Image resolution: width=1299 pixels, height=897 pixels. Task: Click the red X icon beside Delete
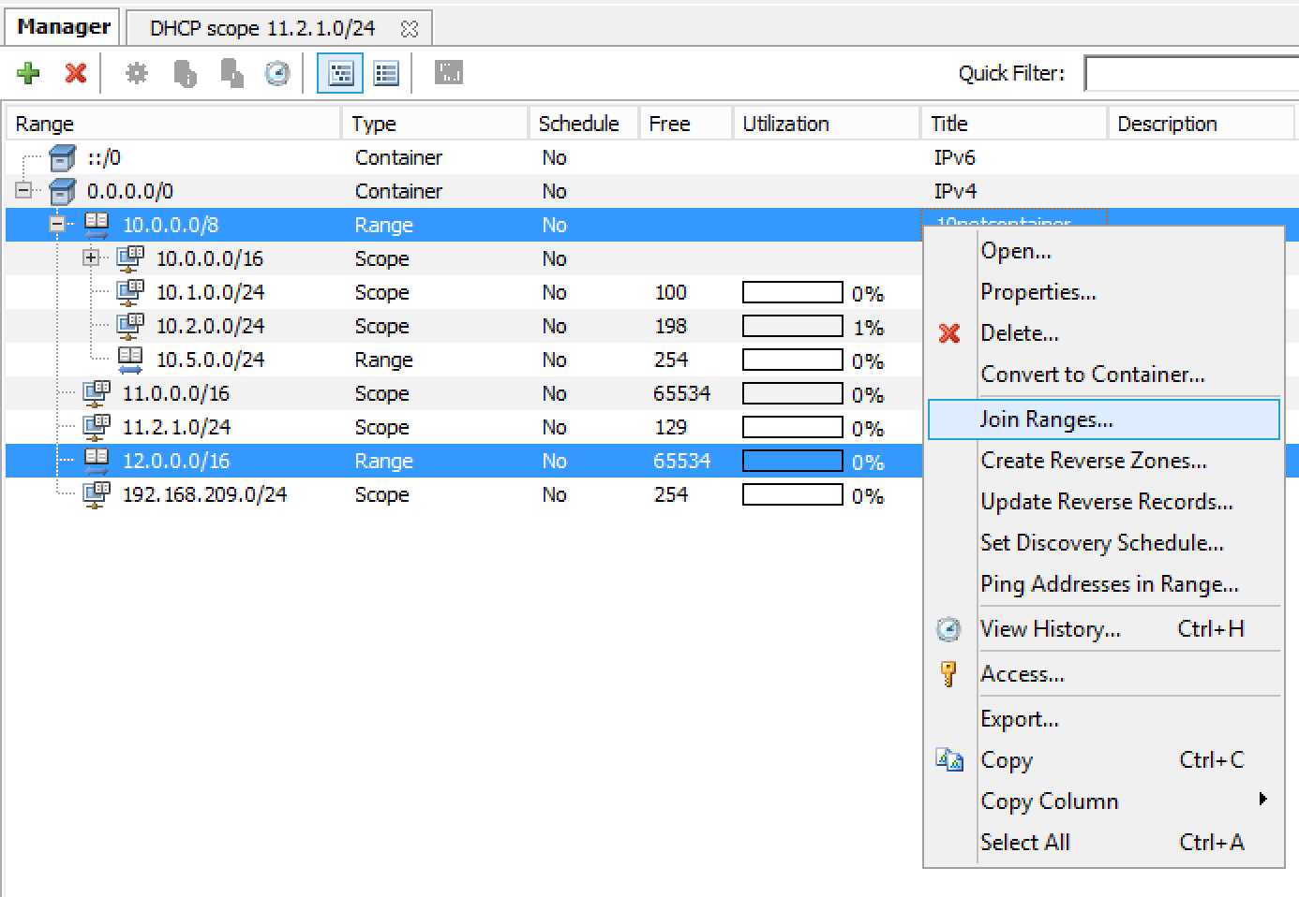(948, 333)
